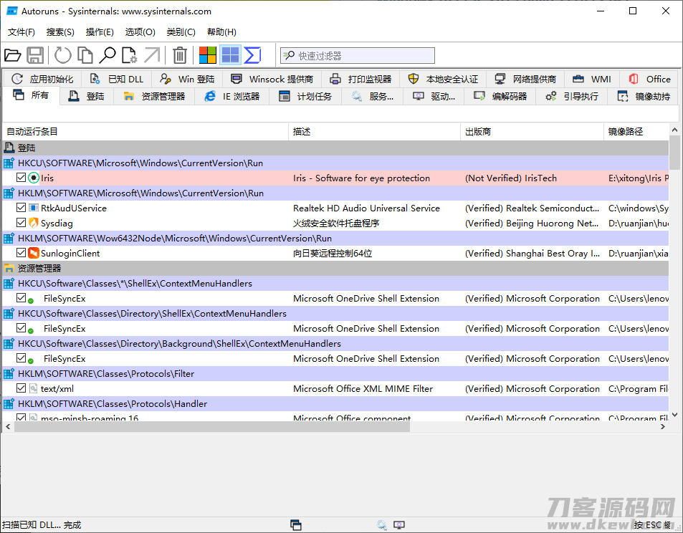Switch to the 网络提供商 tab
This screenshot has height=533, width=683.
[x=525, y=79]
